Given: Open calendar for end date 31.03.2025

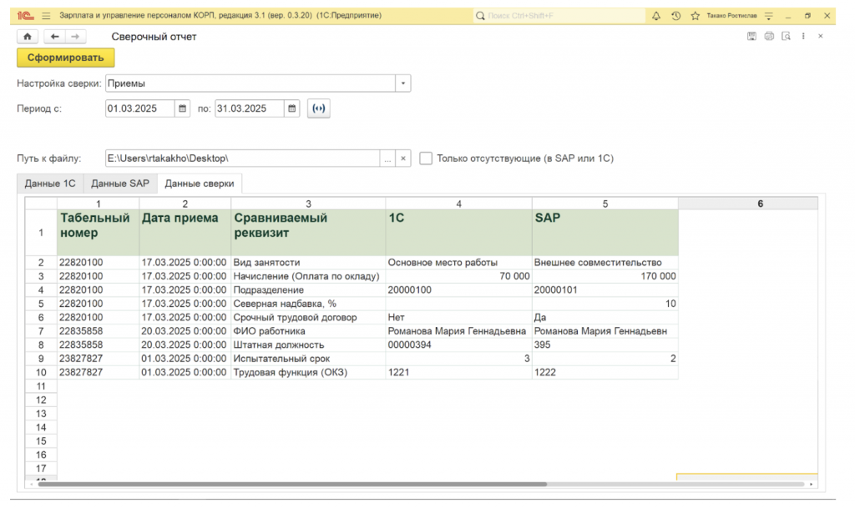Looking at the screenshot, I should pos(291,108).
